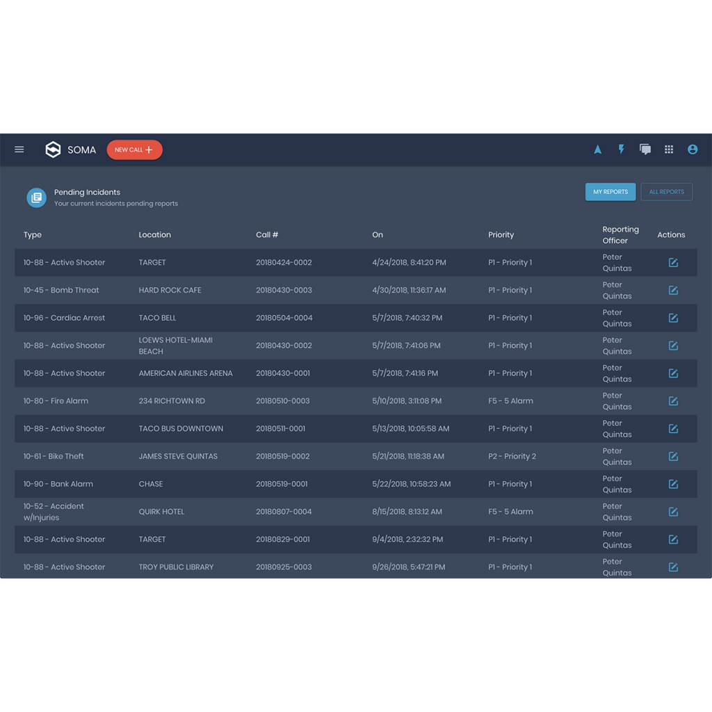Viewport: 712px width, 712px height.
Task: Edit report for Troy Public Library incident
Action: [673, 567]
